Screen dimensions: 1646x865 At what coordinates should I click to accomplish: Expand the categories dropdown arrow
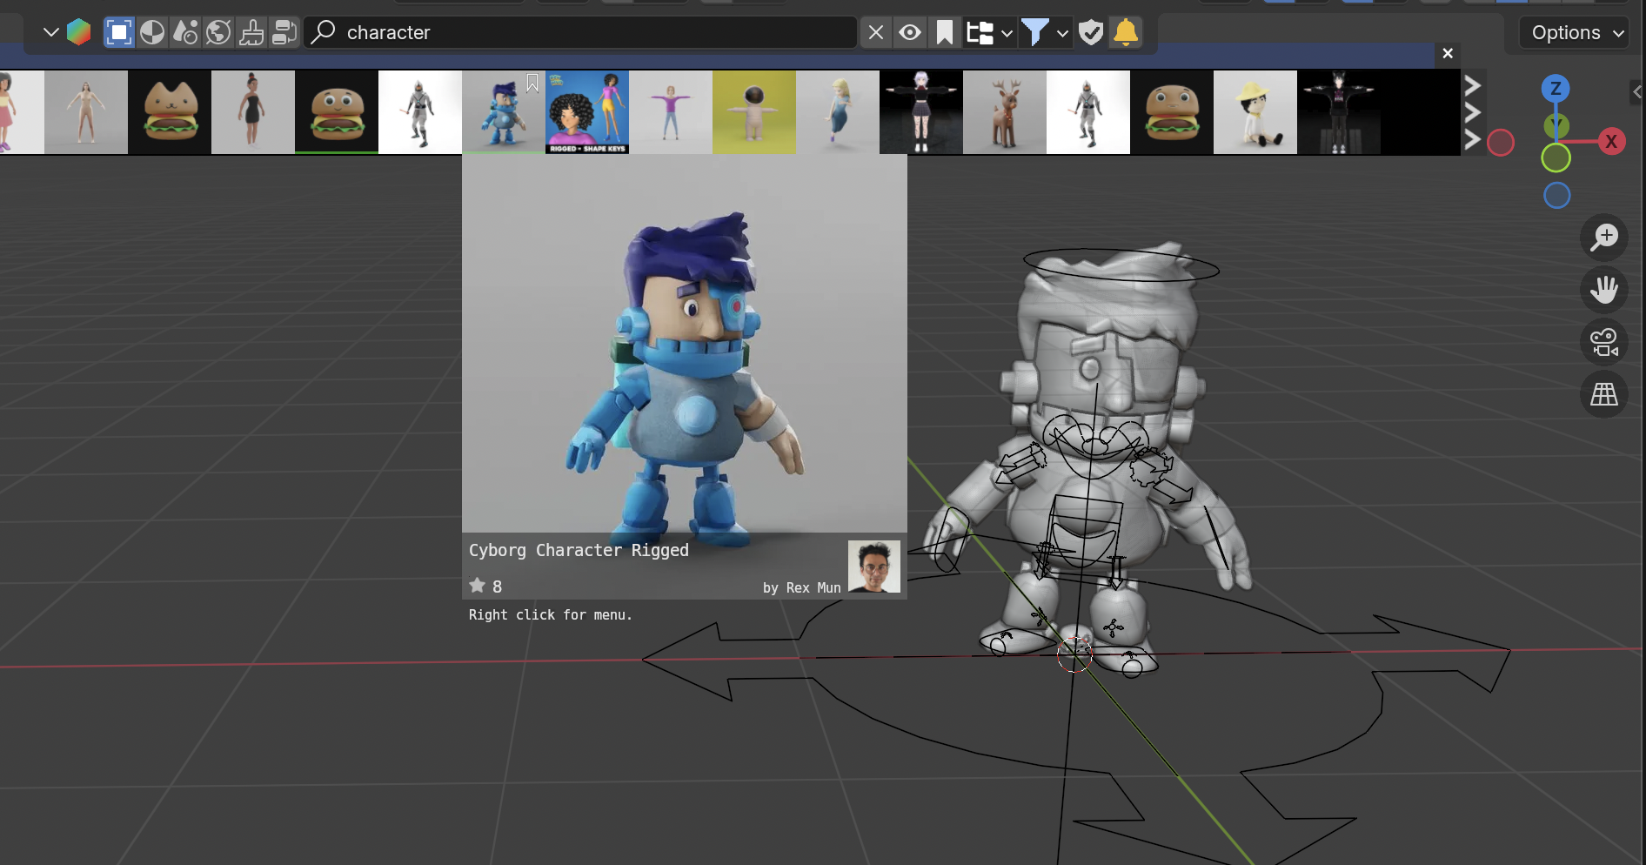coord(1007,33)
